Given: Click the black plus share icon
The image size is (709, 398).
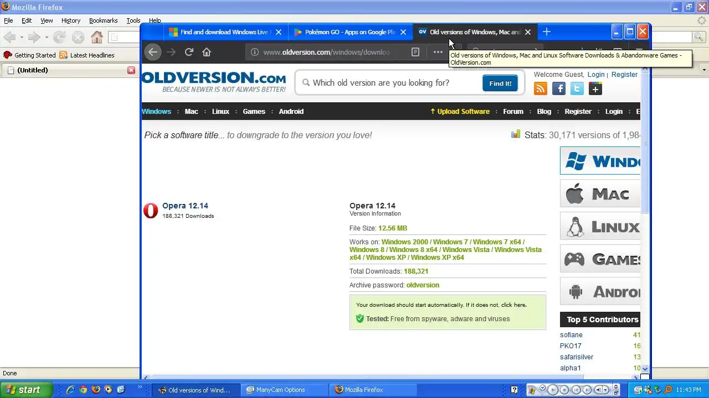Looking at the screenshot, I should [595, 88].
